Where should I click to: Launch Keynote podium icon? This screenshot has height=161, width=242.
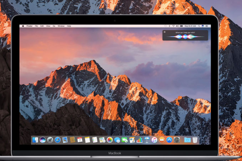click(147, 140)
